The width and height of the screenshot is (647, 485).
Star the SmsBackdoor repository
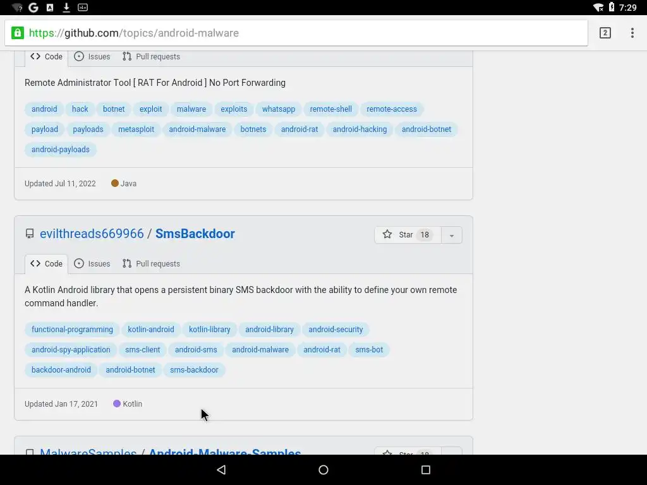coord(408,235)
